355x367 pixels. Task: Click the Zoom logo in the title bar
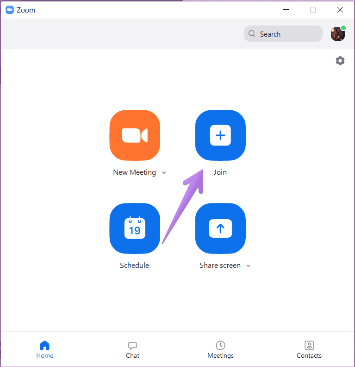tap(10, 10)
